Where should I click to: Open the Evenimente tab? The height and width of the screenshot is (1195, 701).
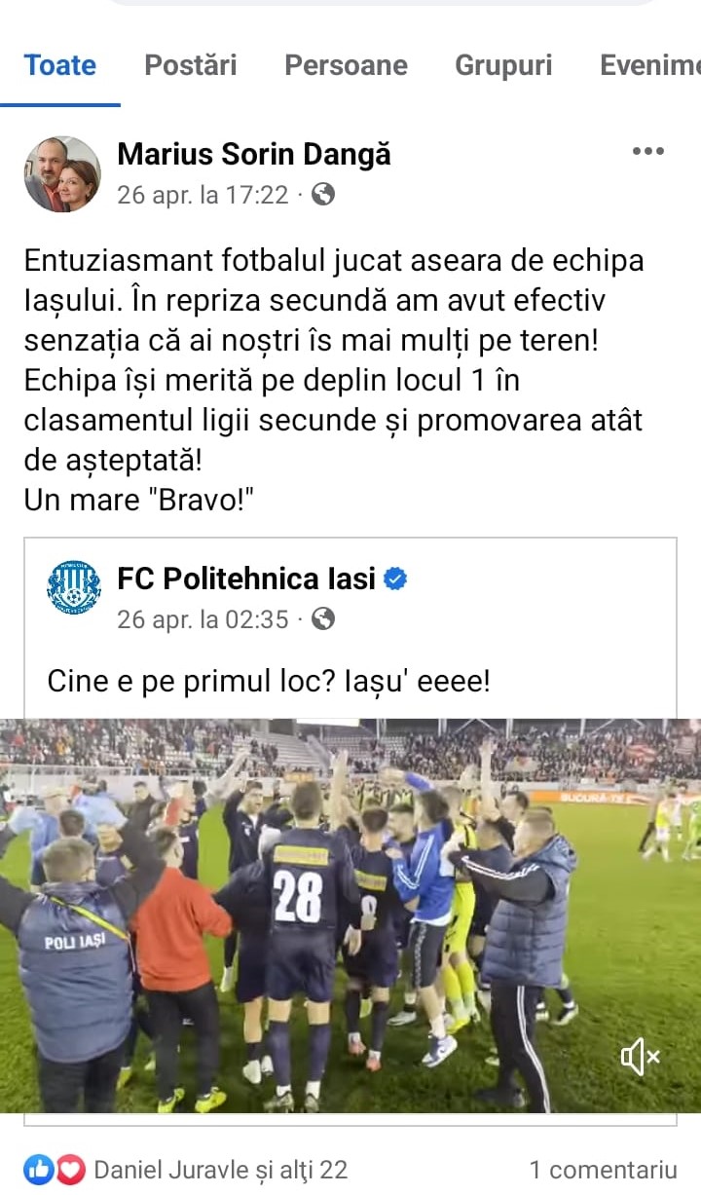pos(650,65)
